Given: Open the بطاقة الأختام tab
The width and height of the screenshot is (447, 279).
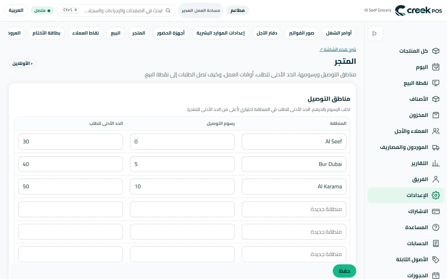Looking at the screenshot, I should tap(46, 33).
